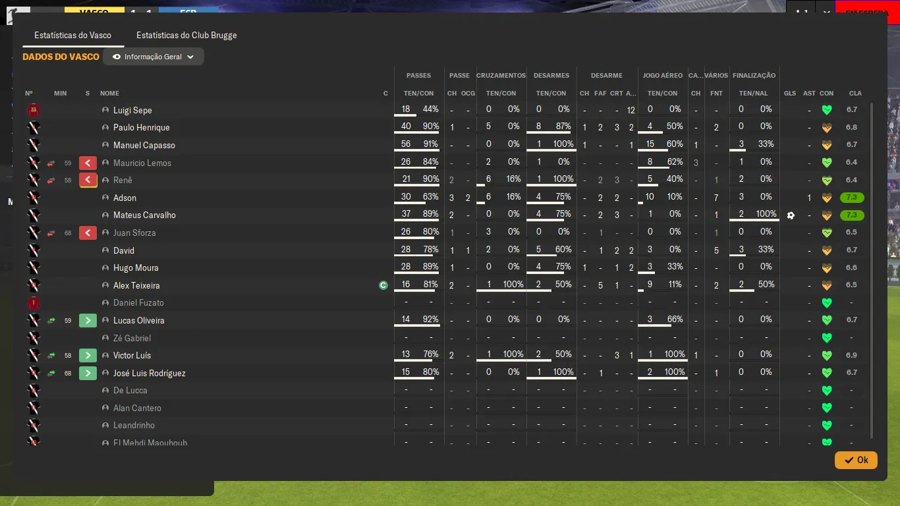Sort by the GLS column header

coord(790,94)
